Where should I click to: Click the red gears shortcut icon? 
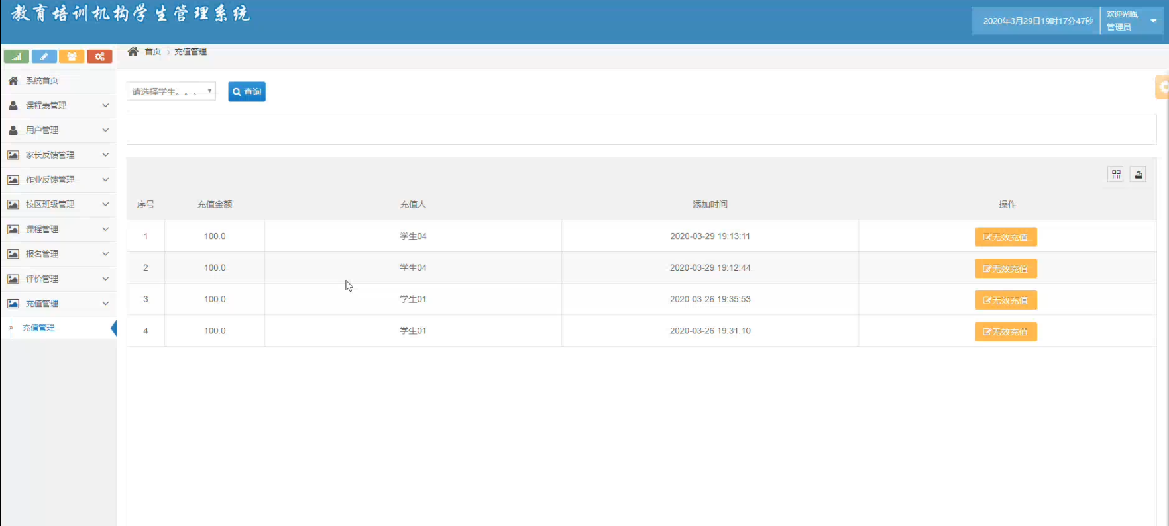pos(99,56)
